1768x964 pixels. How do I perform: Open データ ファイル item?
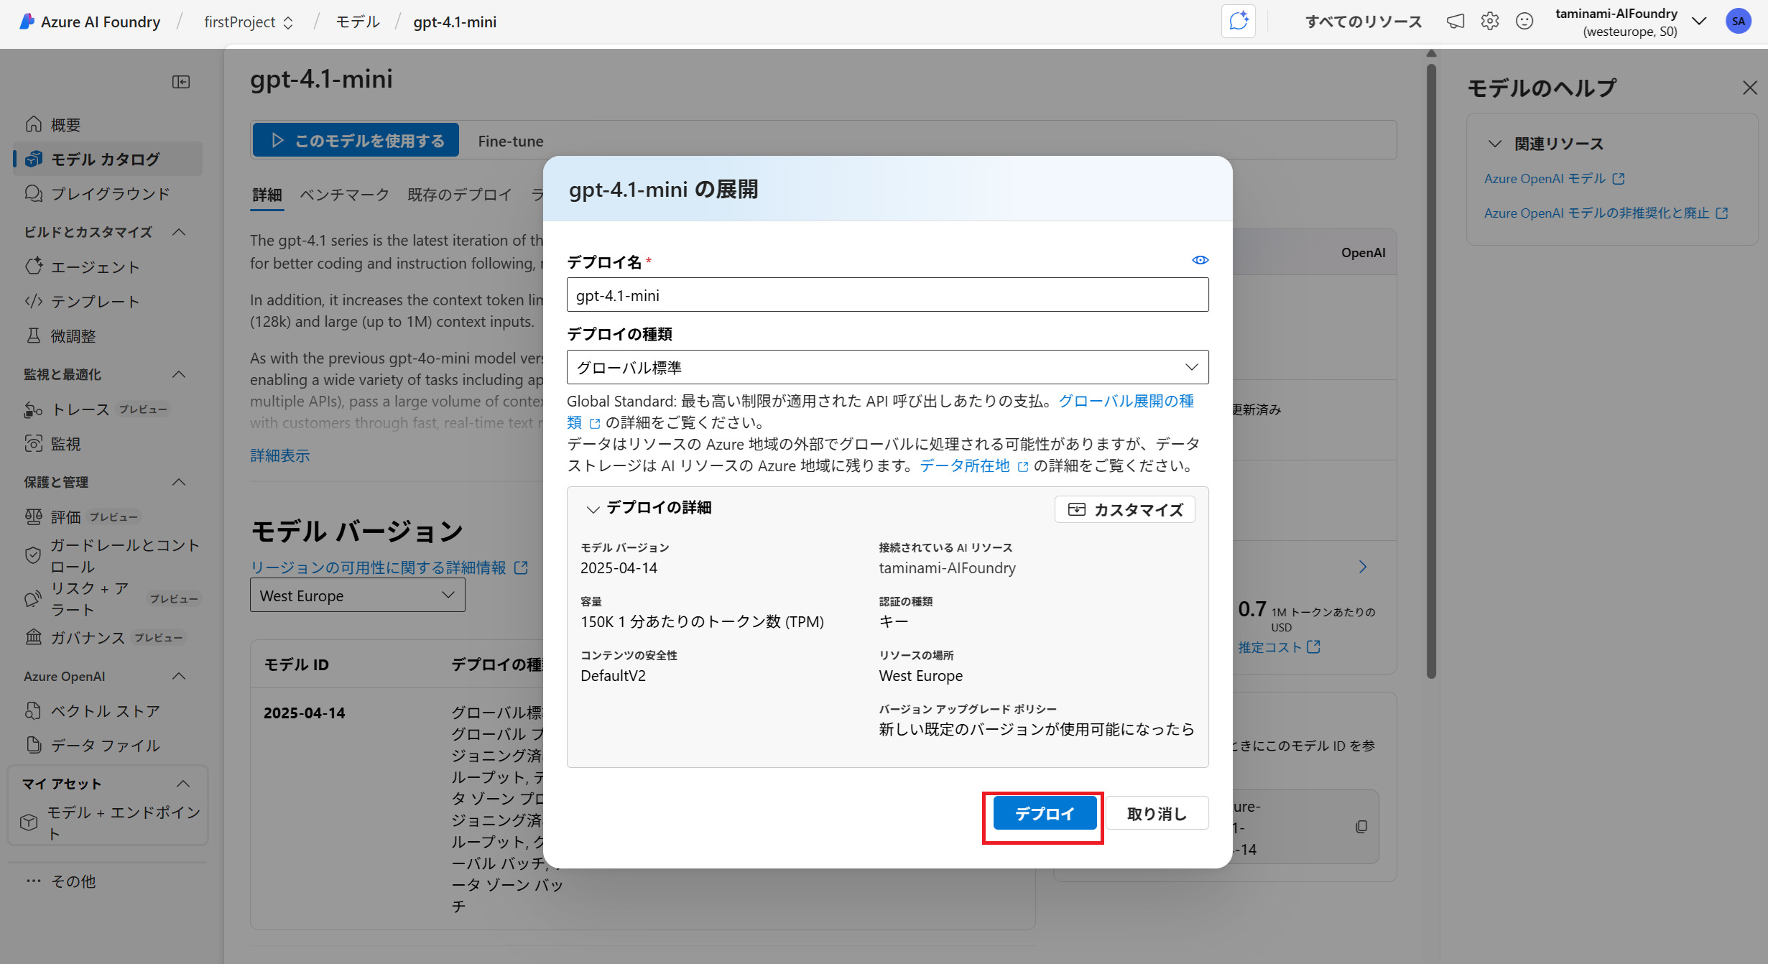(x=108, y=746)
